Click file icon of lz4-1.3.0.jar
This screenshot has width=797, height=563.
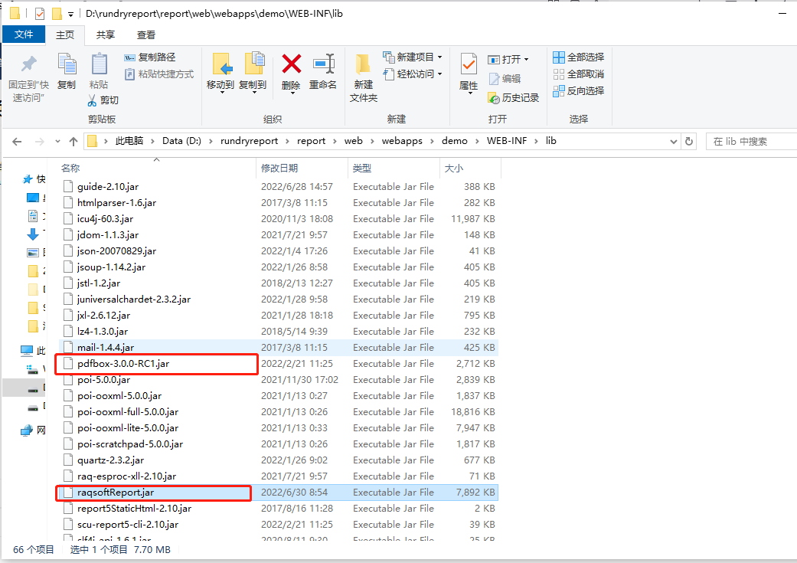(x=68, y=331)
